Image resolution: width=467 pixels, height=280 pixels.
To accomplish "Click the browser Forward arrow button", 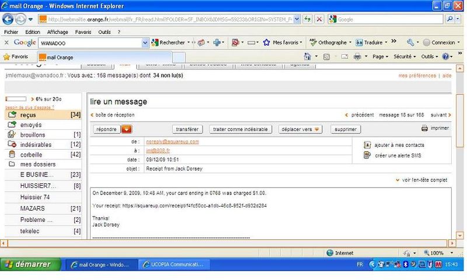I will [20, 19].
